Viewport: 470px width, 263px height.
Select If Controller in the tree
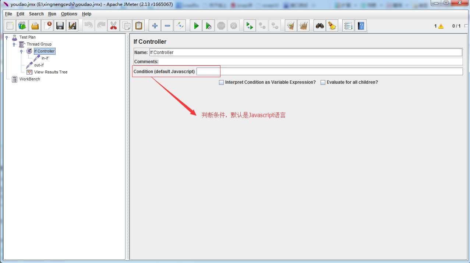(x=44, y=51)
